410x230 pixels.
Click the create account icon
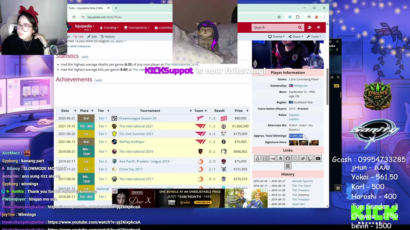tap(310, 27)
